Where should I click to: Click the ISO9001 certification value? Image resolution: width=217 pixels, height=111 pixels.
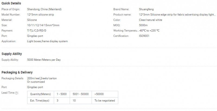click(144, 36)
